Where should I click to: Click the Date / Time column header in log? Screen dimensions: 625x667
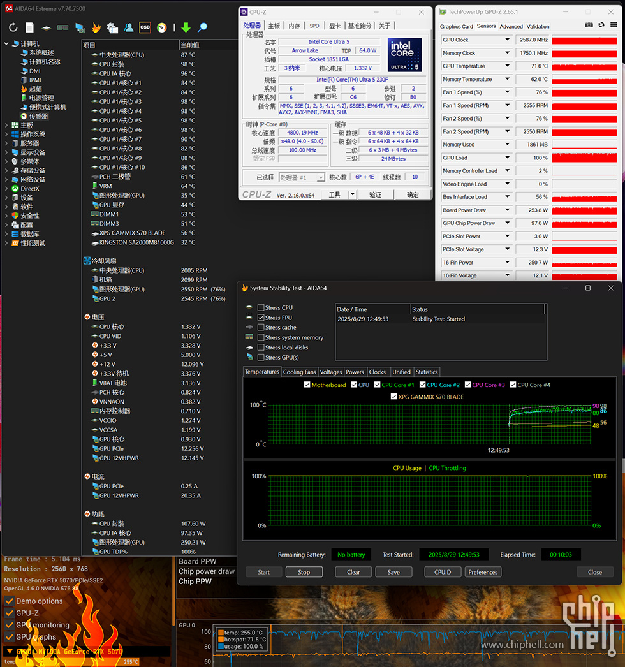[372, 309]
